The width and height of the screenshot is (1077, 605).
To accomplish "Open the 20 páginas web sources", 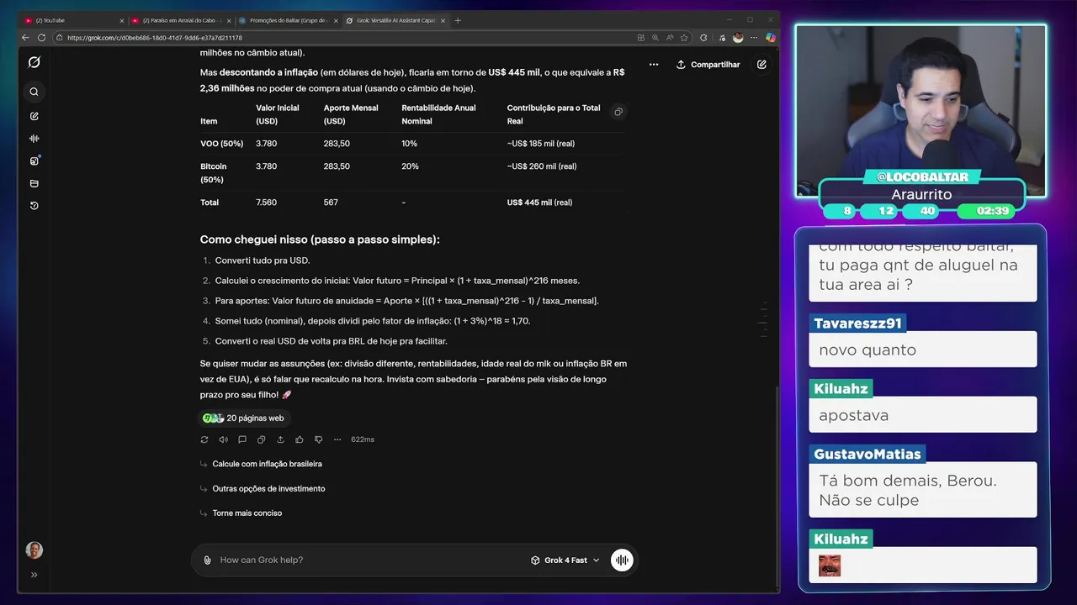I will click(x=243, y=418).
